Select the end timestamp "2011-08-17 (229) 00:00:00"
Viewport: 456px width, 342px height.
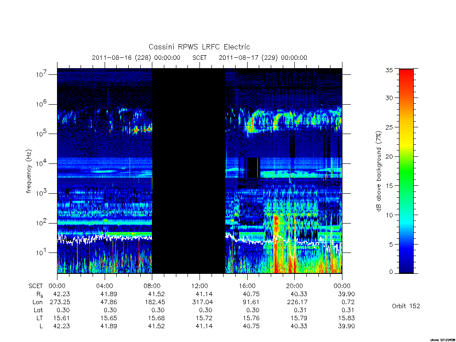pyautogui.click(x=263, y=57)
